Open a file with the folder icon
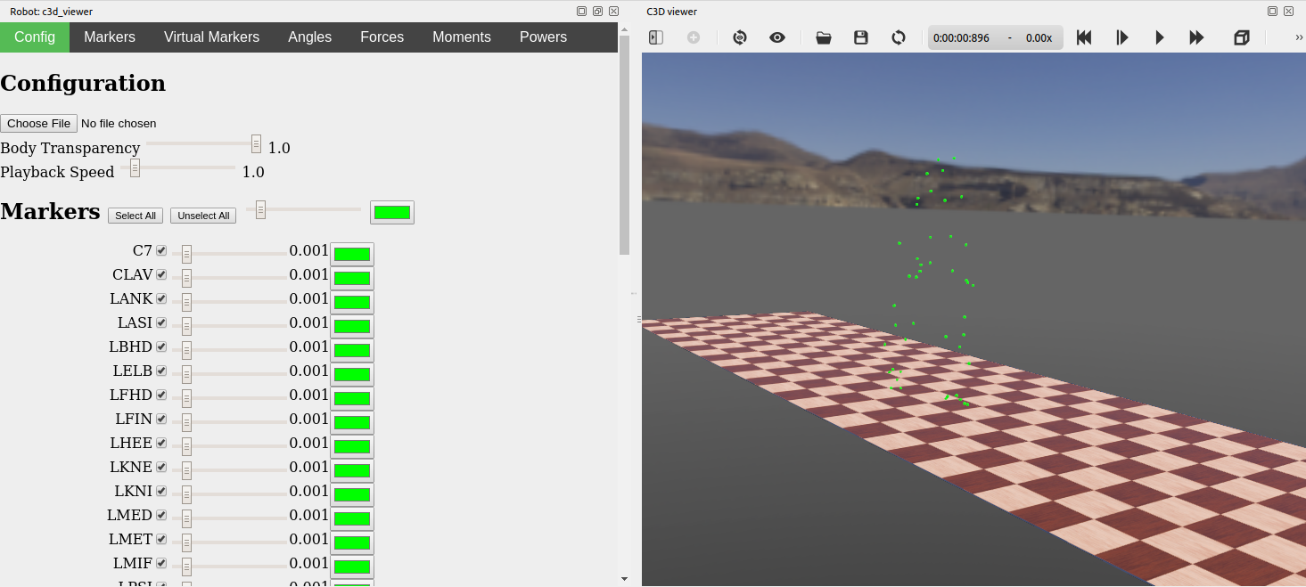The width and height of the screenshot is (1306, 587). pyautogui.click(x=824, y=37)
